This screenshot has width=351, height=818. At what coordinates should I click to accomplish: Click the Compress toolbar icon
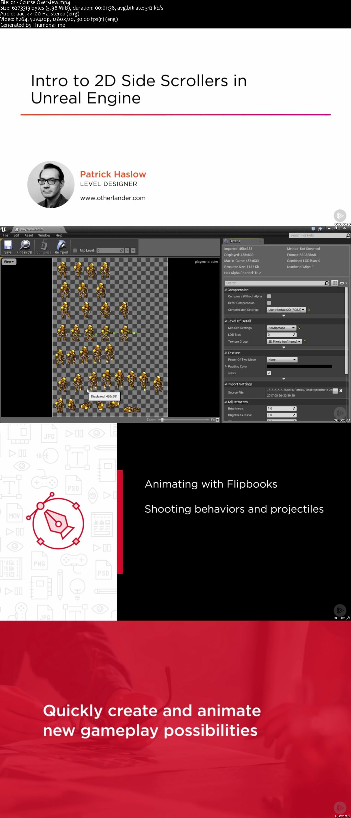tap(44, 245)
